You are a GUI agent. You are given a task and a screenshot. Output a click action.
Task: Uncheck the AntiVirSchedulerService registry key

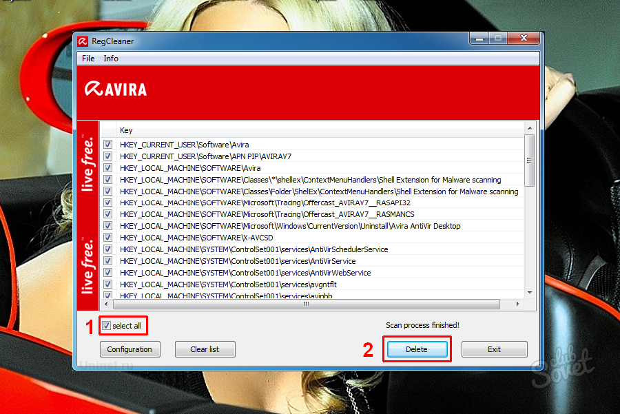coord(107,249)
